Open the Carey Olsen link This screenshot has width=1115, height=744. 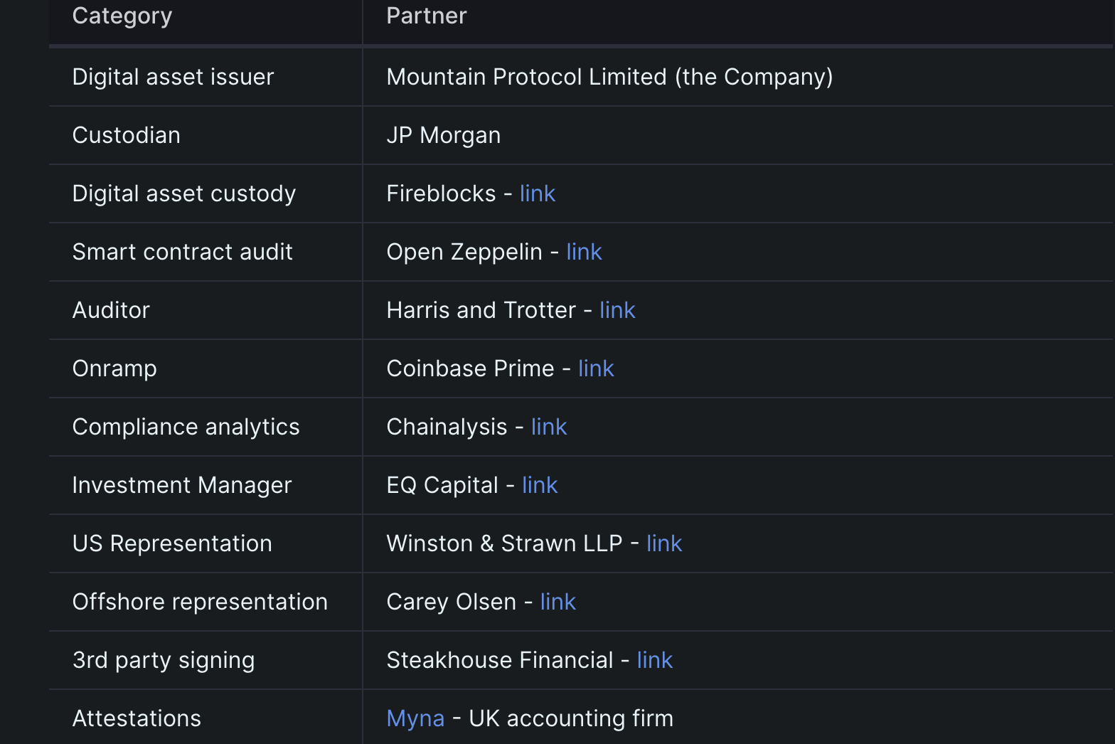[557, 602]
